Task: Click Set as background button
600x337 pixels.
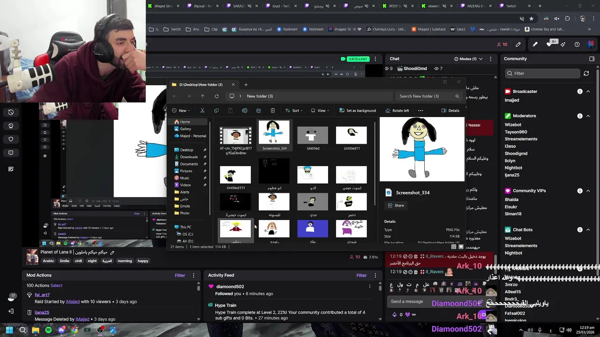Action: coord(357,110)
